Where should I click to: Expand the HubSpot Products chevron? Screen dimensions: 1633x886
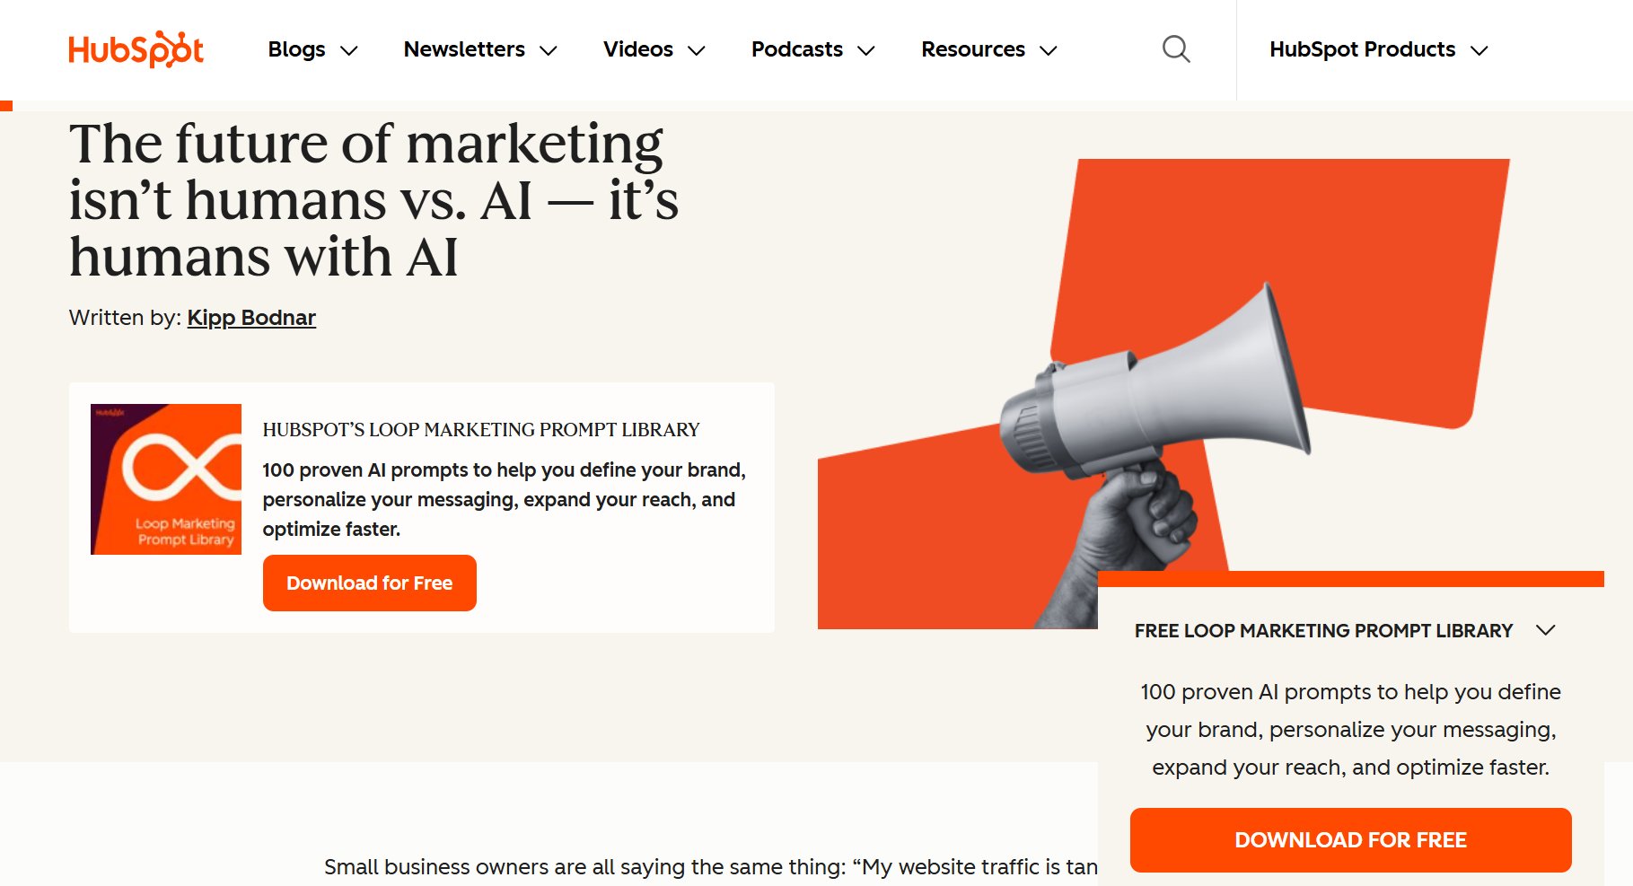pos(1479,51)
